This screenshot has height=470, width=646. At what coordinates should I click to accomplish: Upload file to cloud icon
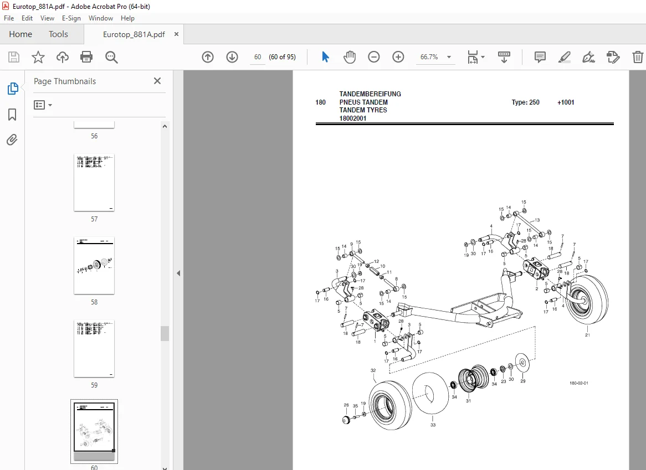pos(62,57)
